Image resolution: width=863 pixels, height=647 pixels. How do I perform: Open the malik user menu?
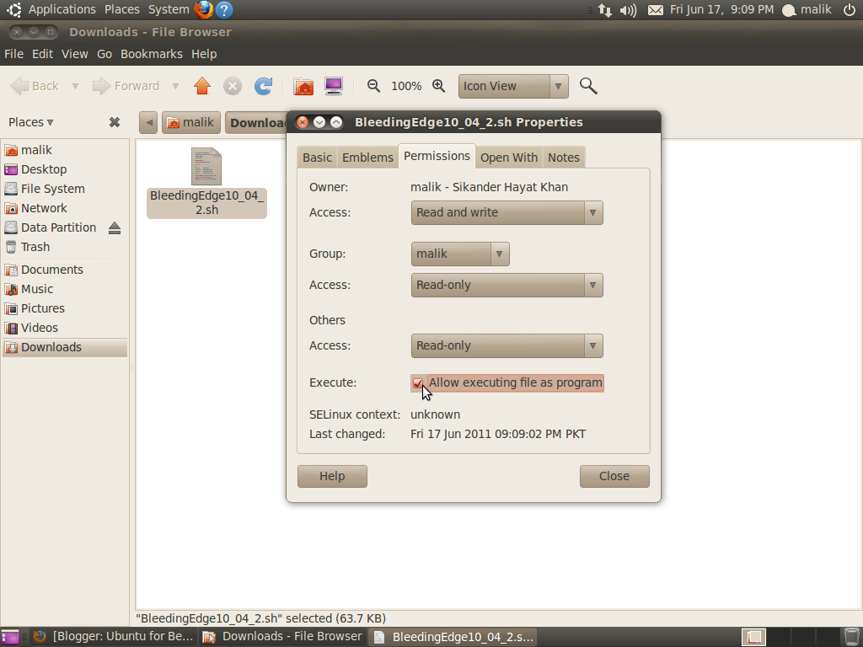point(807,9)
